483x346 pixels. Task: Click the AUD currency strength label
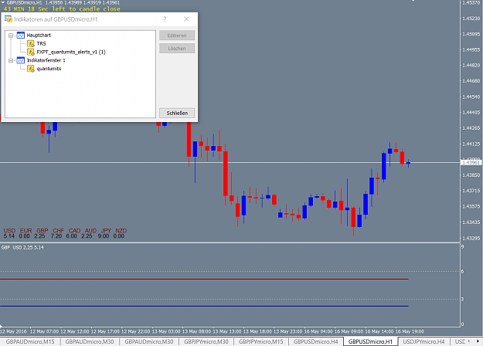click(x=90, y=231)
